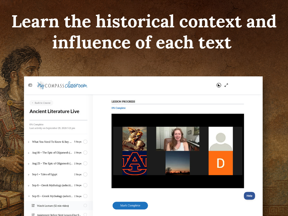Open Sep 1 – Tales of Egypt lesson
Image resolution: width=288 pixels, height=216 pixels.
click(45, 174)
